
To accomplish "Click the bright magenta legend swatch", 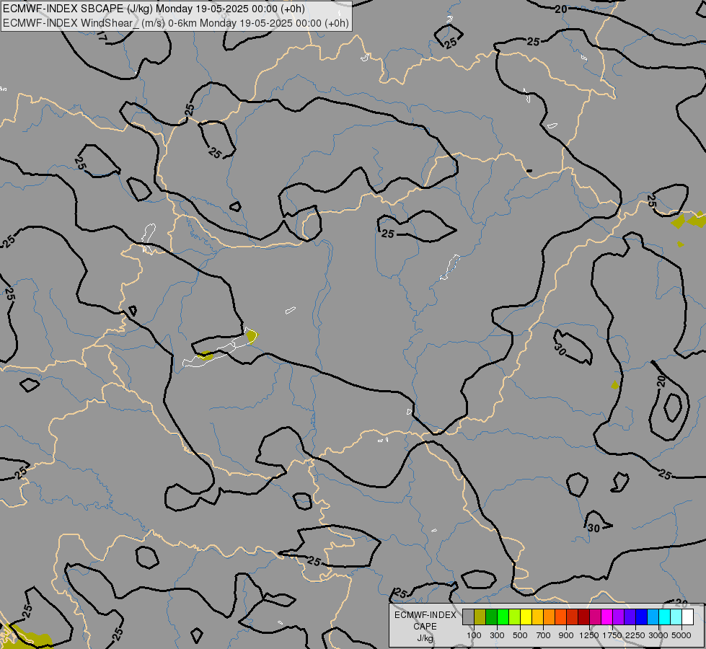I will click(x=607, y=617).
